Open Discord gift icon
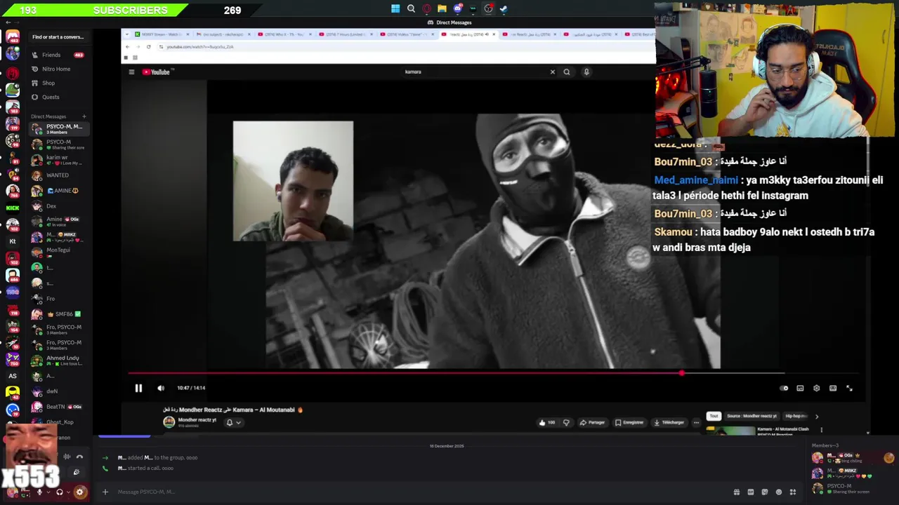This screenshot has width=899, height=505. tap(736, 492)
